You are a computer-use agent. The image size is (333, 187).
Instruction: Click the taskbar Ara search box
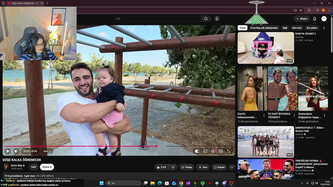click(124, 183)
